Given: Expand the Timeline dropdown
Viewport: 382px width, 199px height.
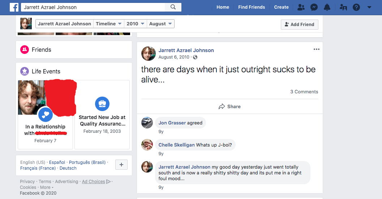Looking at the screenshot, I should tap(109, 24).
